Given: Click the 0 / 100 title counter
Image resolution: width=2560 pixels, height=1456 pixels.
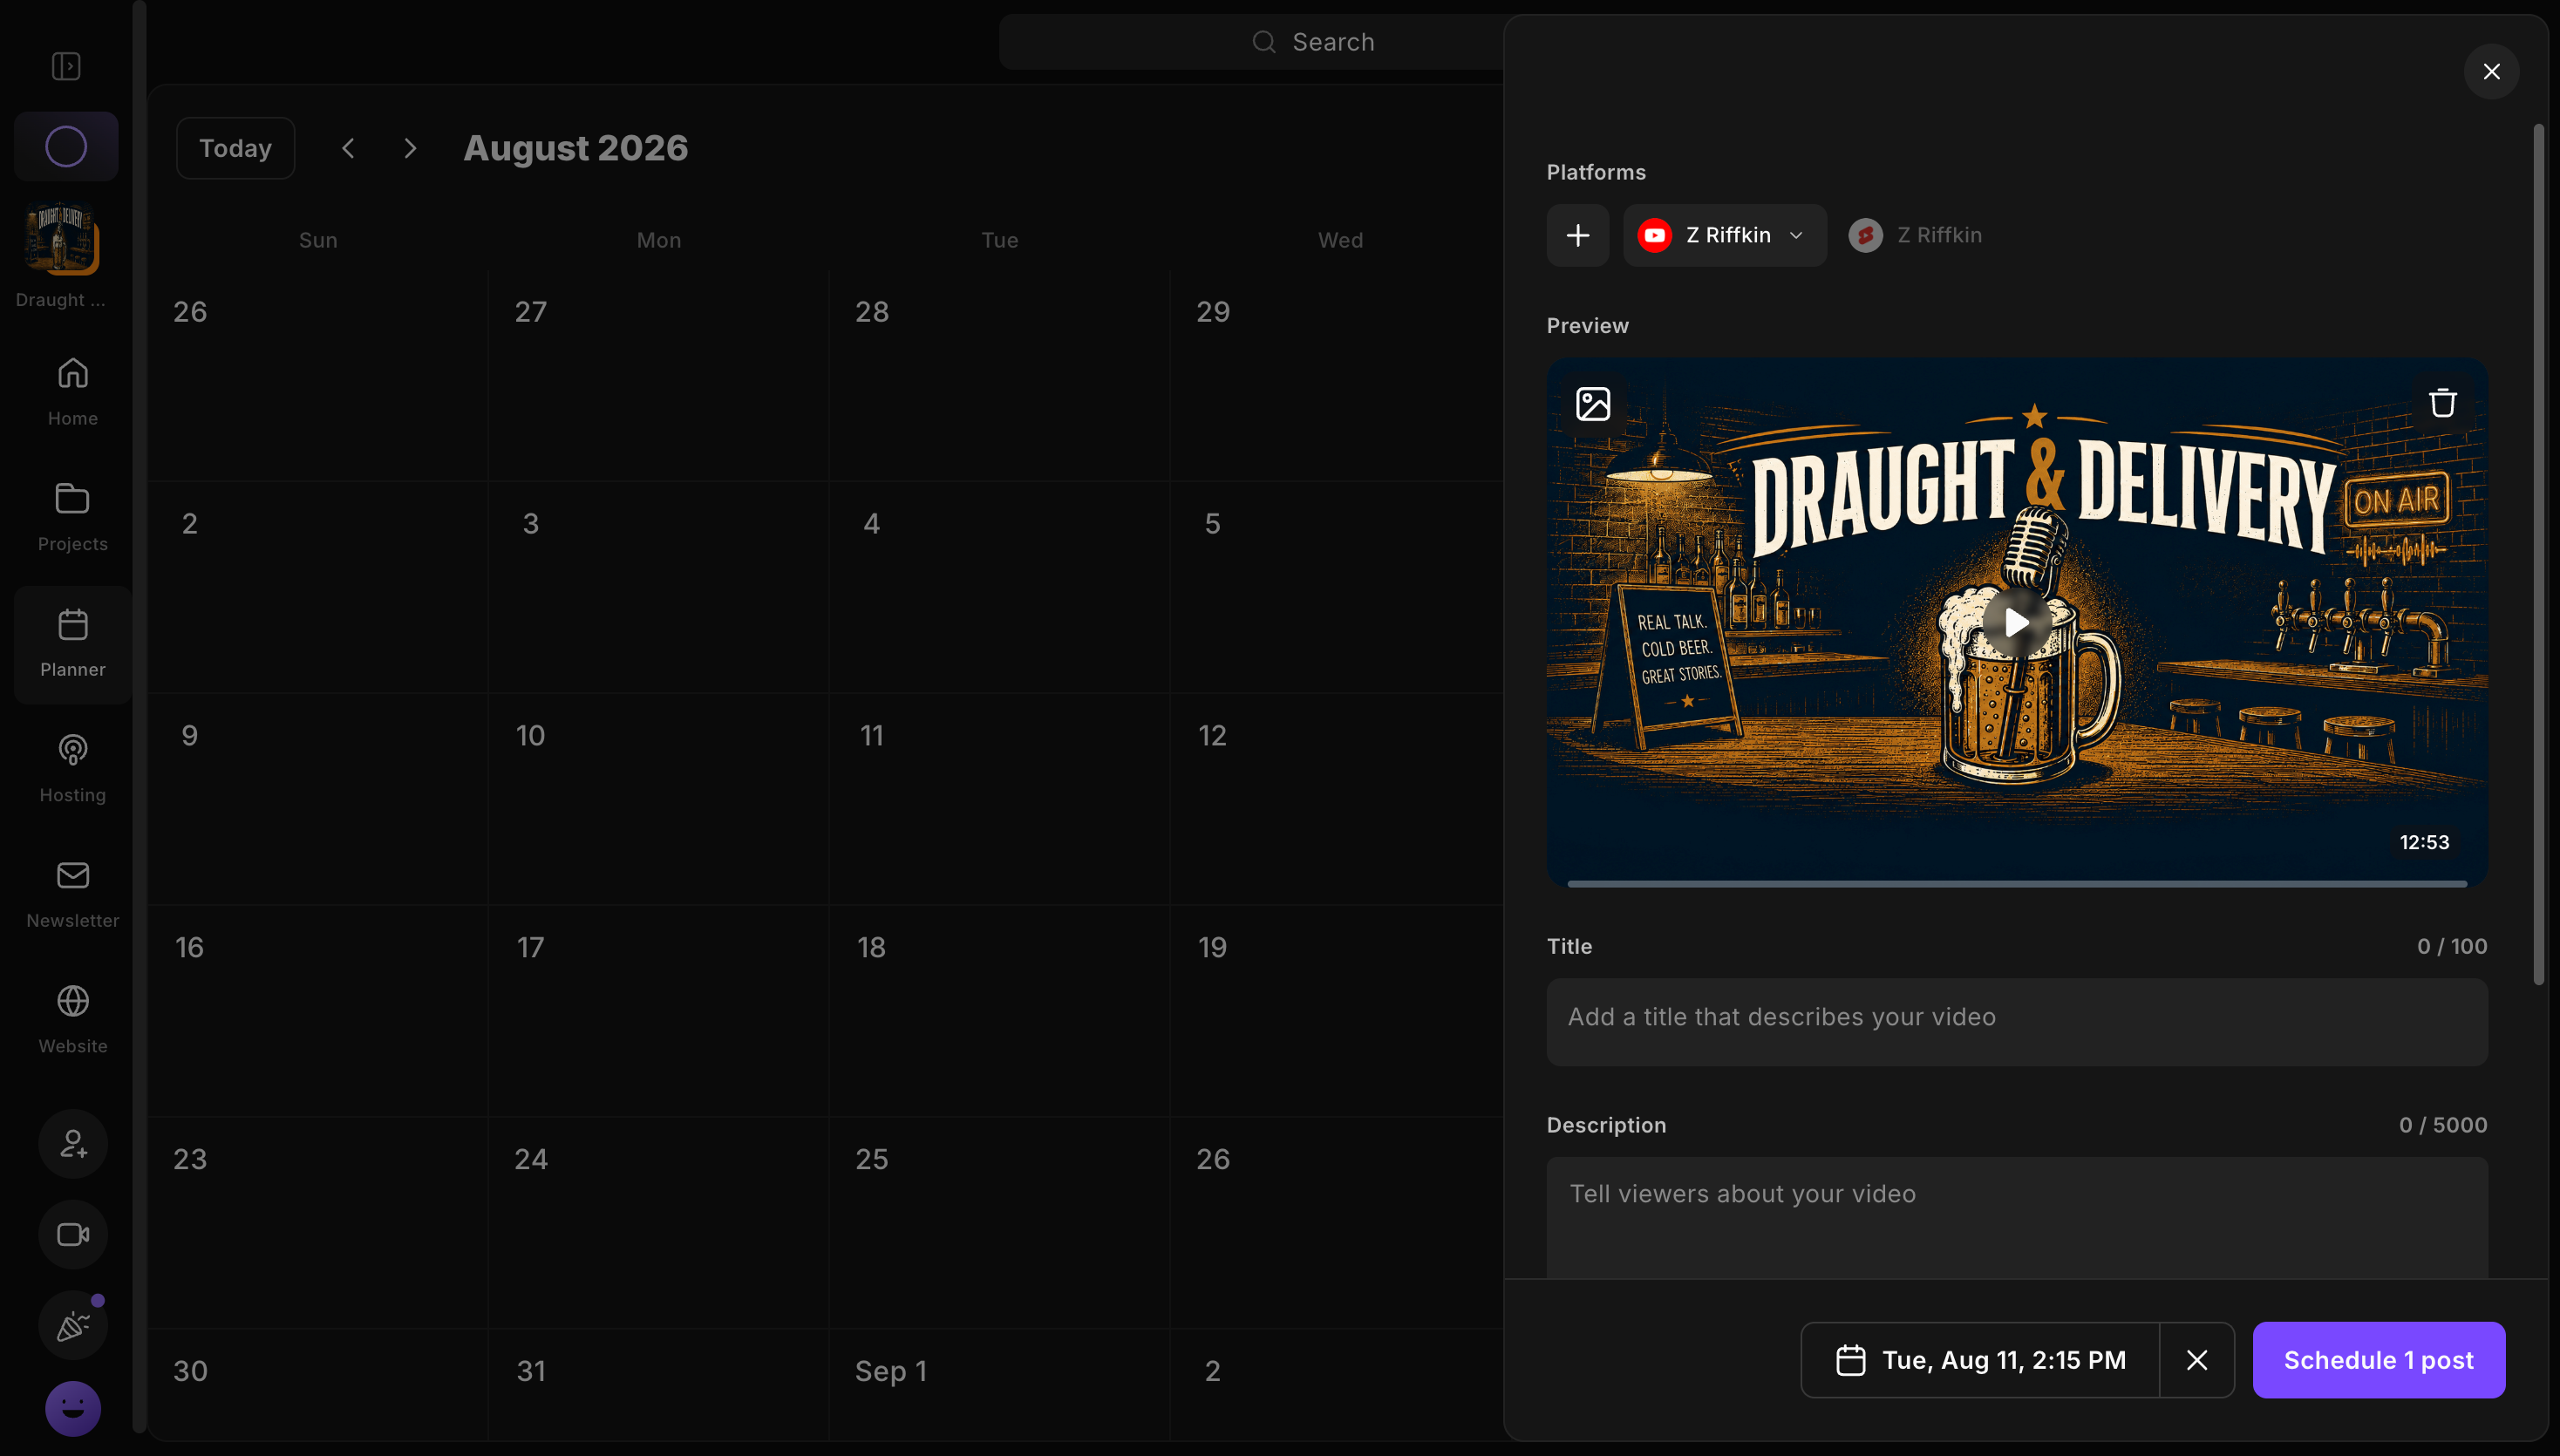Looking at the screenshot, I should 2452,946.
